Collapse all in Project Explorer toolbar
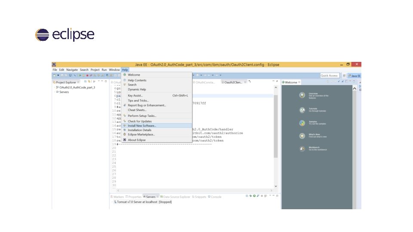The width and height of the screenshot is (413, 232). (85, 82)
